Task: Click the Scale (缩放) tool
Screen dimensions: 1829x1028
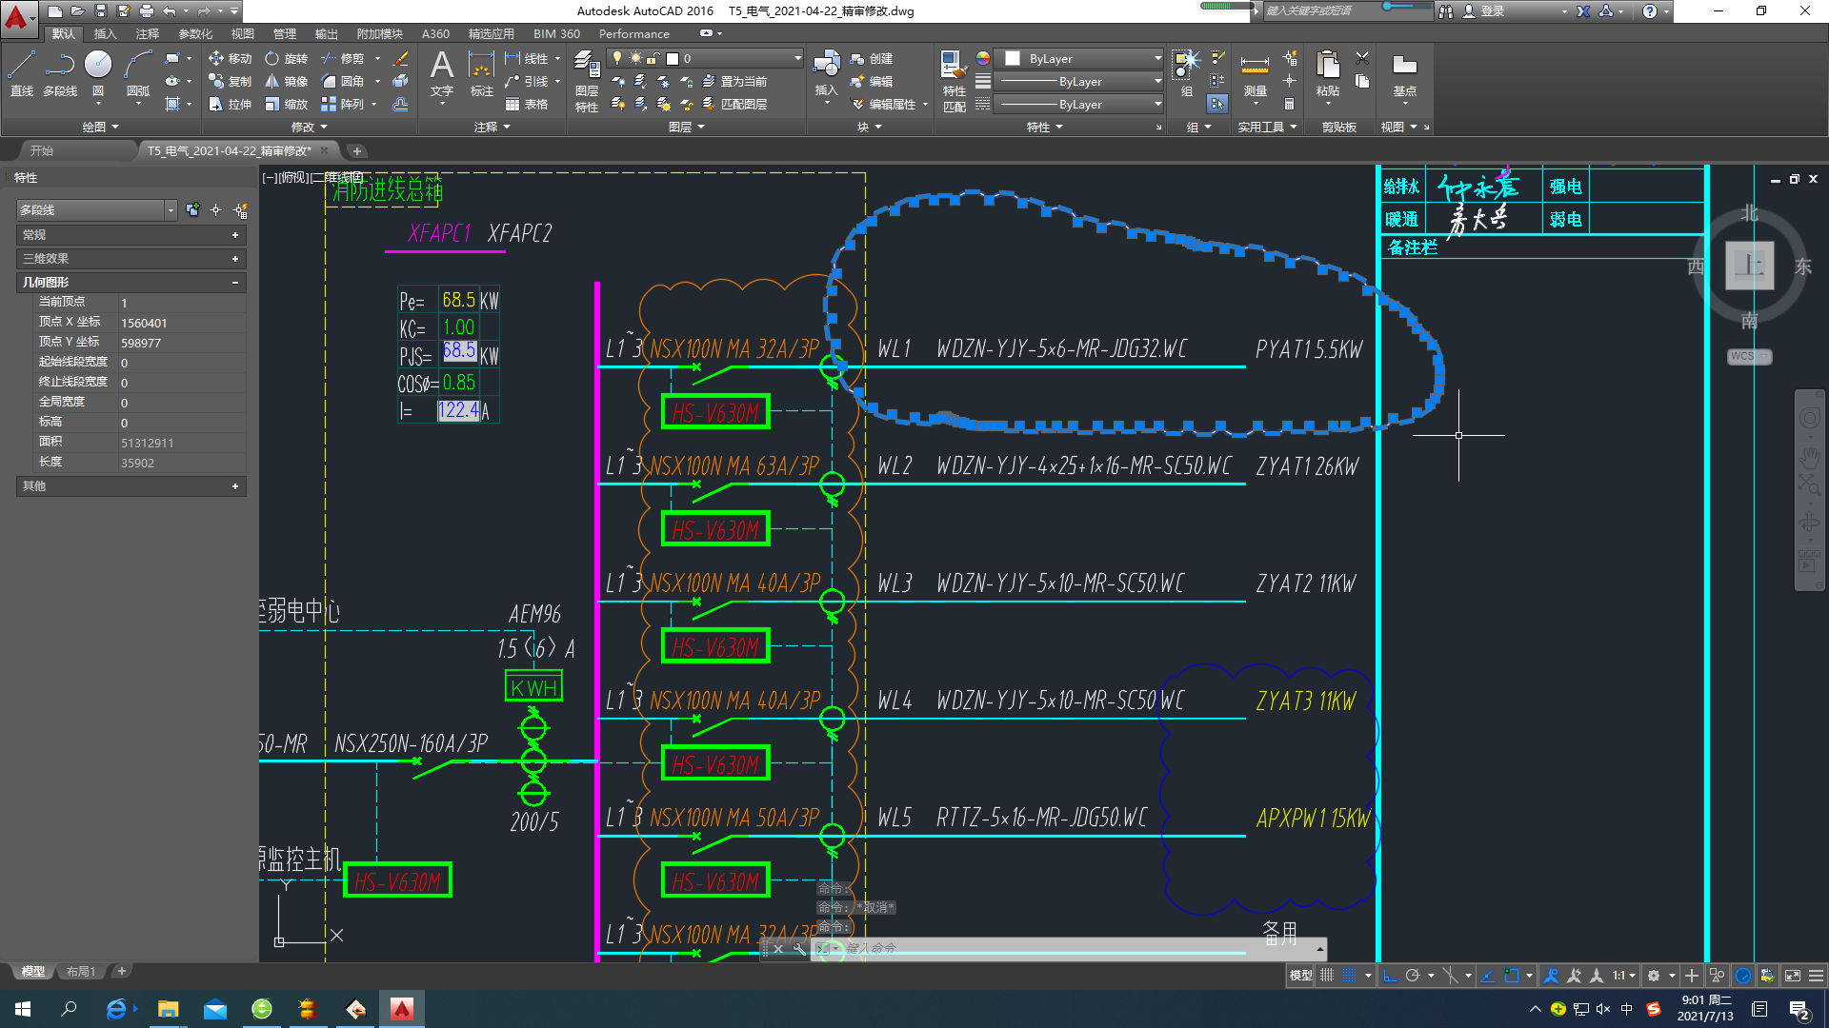Action: (x=287, y=104)
